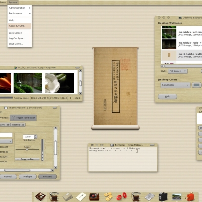Click the white text entry in ThemePreview
The width and height of the screenshot is (202, 202).
[6, 135]
